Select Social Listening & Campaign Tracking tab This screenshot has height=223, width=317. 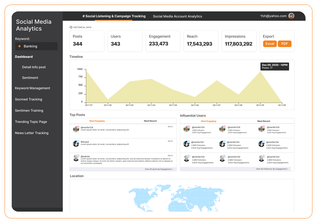pyautogui.click(x=114, y=16)
